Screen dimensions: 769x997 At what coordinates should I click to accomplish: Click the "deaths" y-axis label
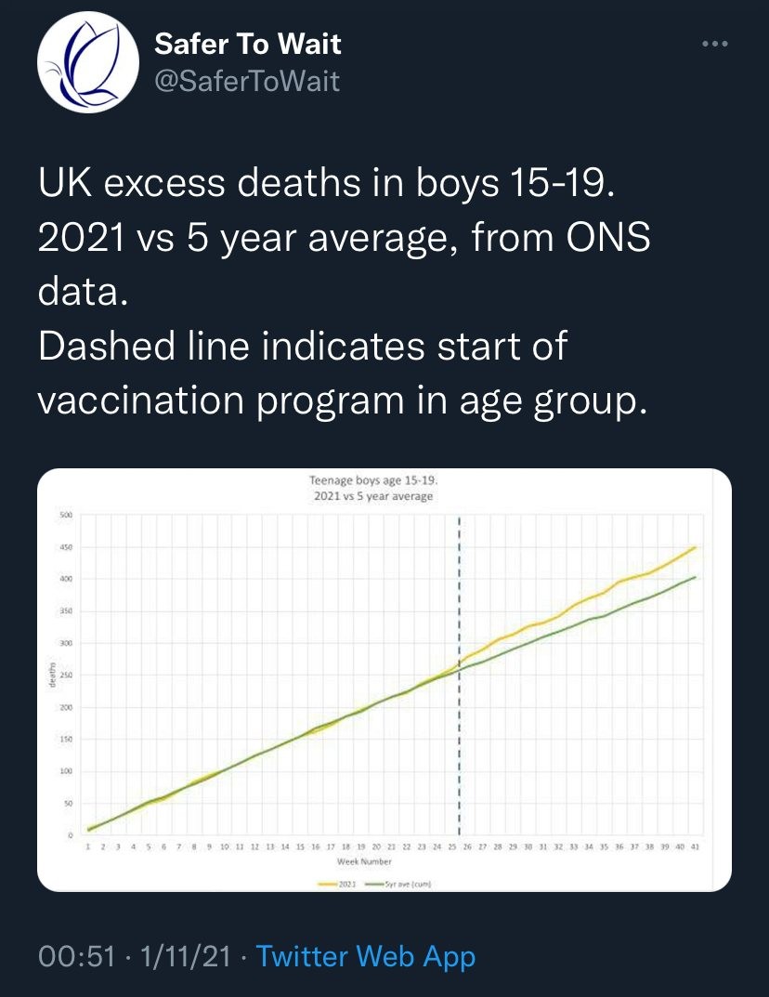pyautogui.click(x=52, y=674)
